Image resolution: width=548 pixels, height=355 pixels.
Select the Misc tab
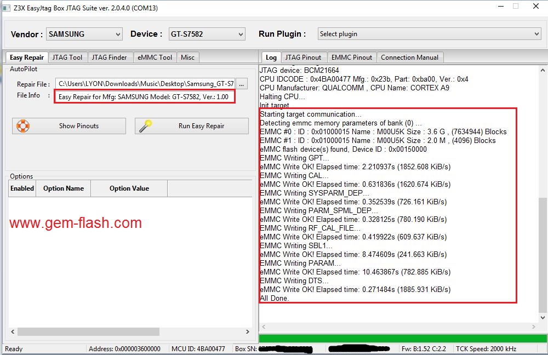pyautogui.click(x=187, y=58)
